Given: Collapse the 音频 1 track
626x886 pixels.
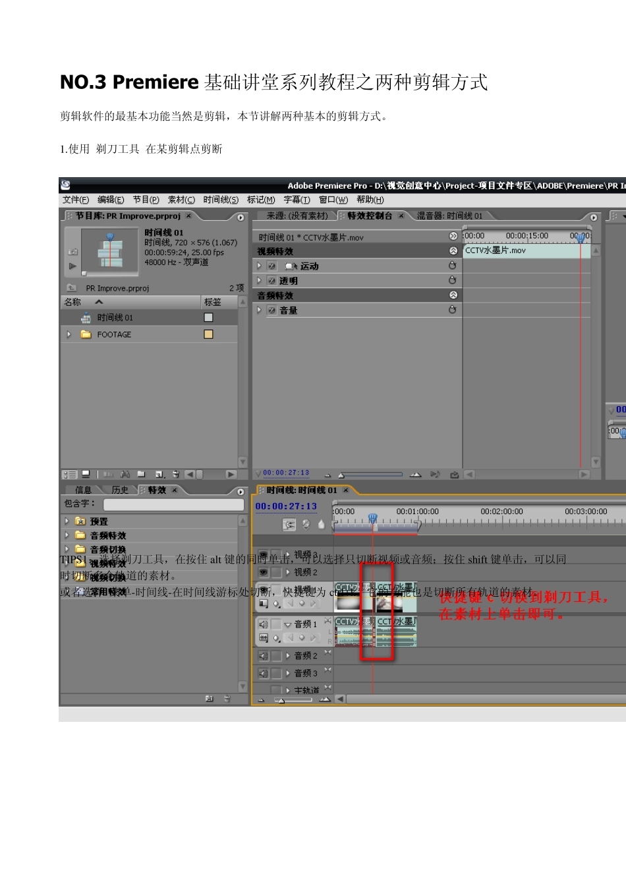Looking at the screenshot, I should [287, 624].
